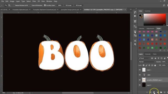168x94 pixels.
Task: Click Clear Style icon in Styles panel
Action: 160,50
